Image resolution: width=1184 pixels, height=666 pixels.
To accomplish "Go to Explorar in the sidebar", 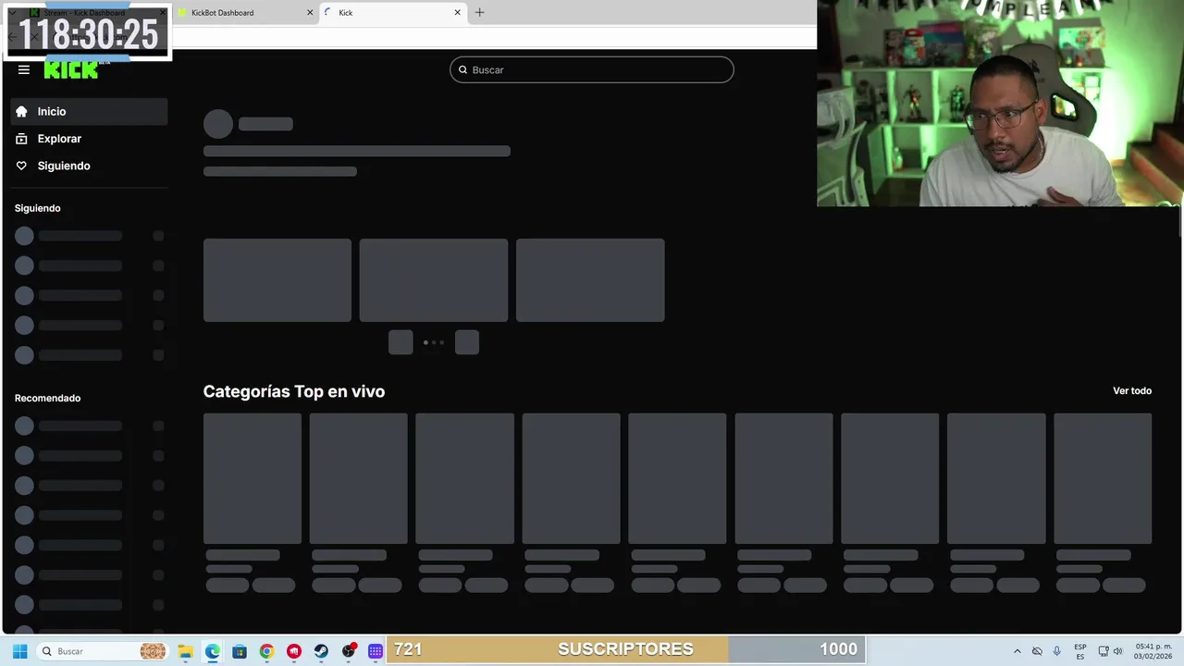I will point(89,139).
